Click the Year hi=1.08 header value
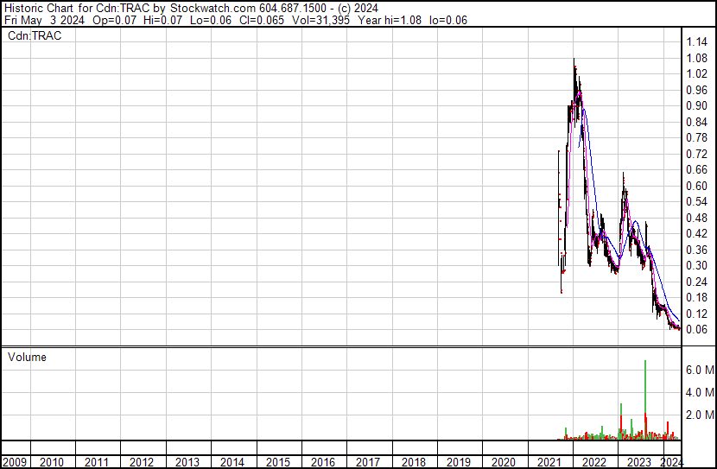 point(390,20)
